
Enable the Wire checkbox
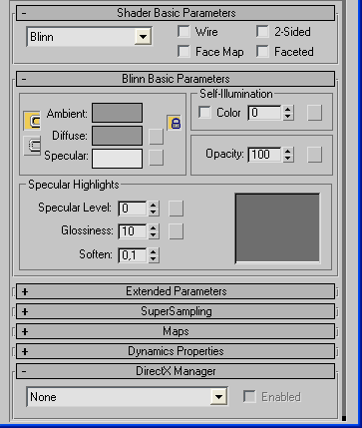click(x=183, y=32)
